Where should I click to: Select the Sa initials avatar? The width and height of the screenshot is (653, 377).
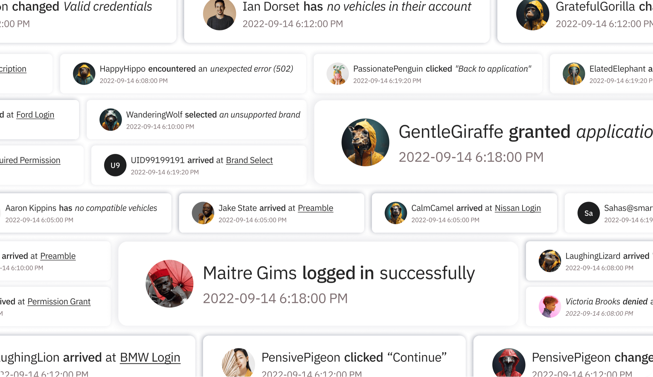pyautogui.click(x=589, y=213)
